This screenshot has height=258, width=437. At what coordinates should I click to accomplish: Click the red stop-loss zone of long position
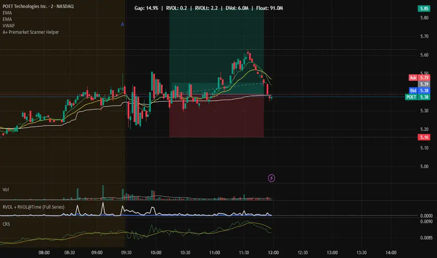tap(217, 116)
